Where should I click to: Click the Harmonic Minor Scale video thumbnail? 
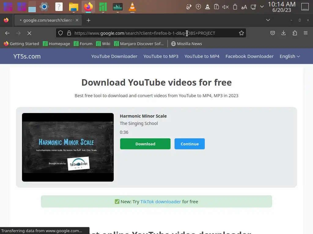coord(68,147)
